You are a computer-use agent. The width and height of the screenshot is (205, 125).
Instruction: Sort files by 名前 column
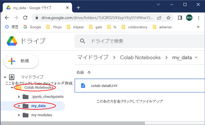(x=80, y=72)
